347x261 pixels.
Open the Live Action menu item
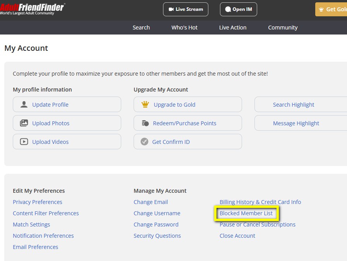tap(233, 28)
